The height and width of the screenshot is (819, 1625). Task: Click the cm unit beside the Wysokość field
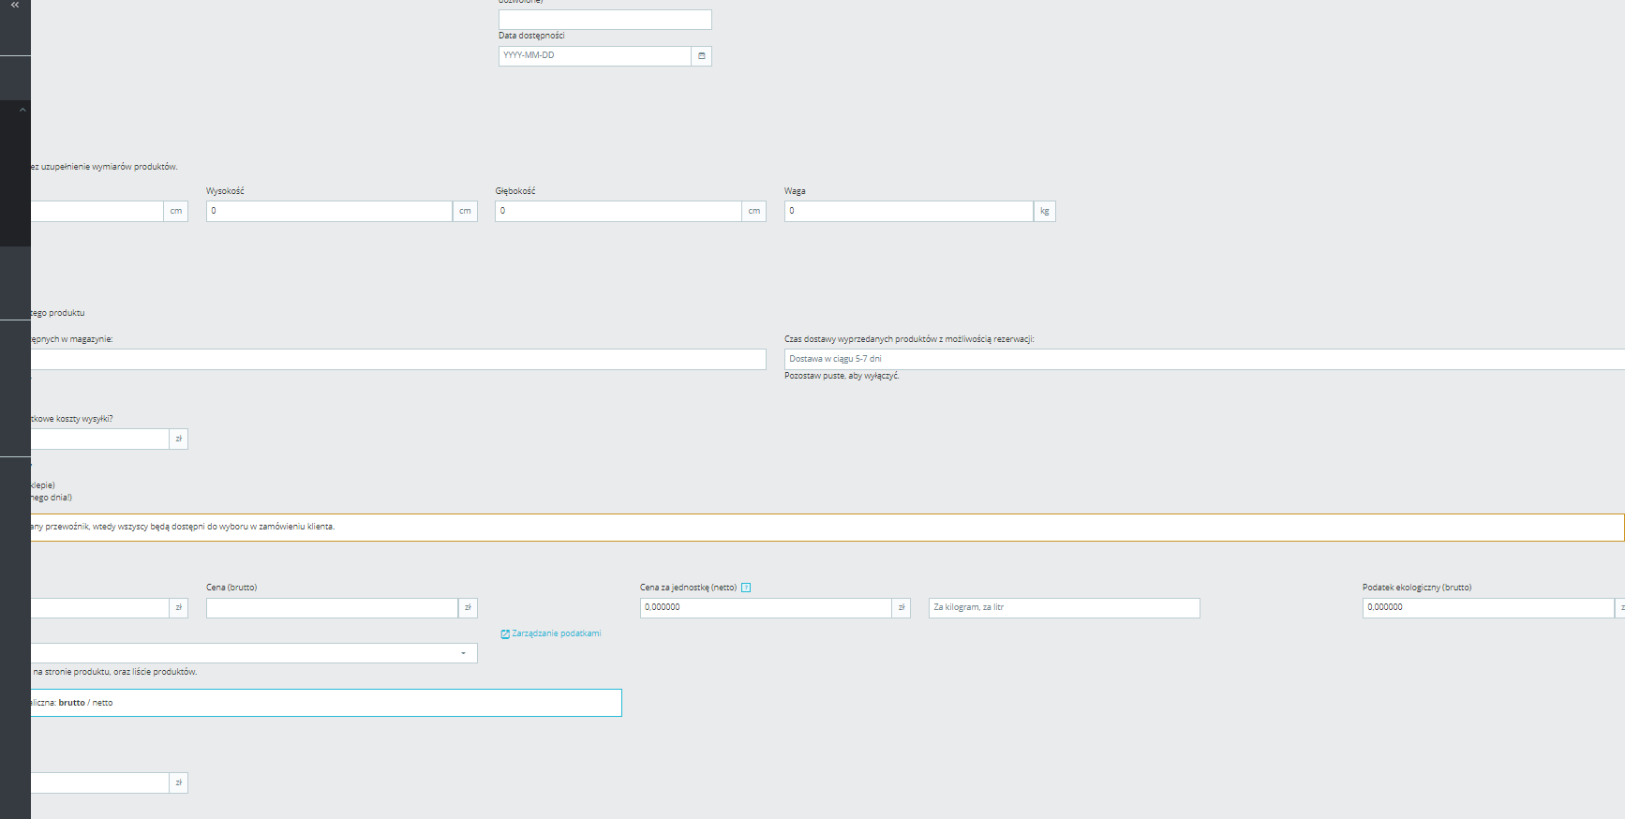point(466,211)
